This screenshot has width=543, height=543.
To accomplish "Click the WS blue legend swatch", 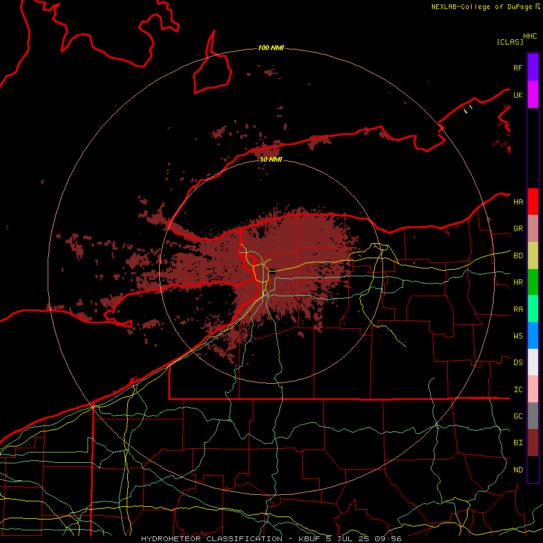I will (533, 335).
